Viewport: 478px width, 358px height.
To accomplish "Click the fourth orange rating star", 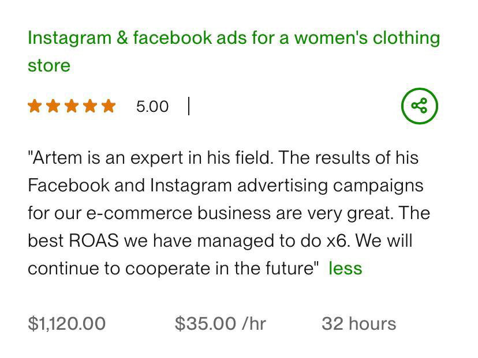I will [90, 106].
